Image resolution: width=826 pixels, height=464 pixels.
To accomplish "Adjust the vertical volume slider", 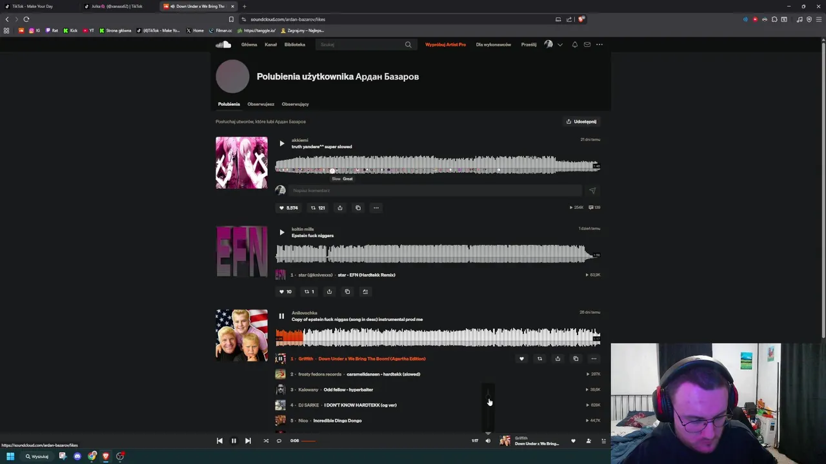I will coord(488,409).
